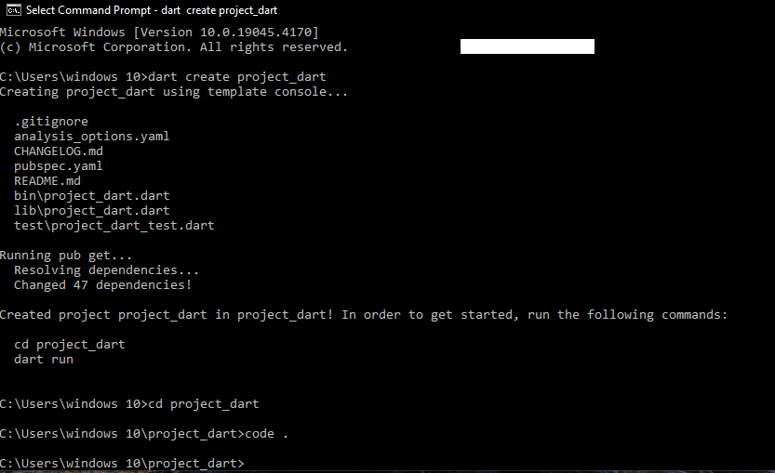Click the last empty prompt line
Screen dimensions: 775x473
coord(122,463)
